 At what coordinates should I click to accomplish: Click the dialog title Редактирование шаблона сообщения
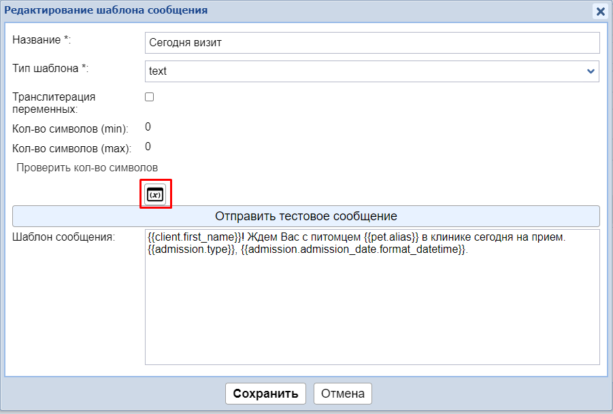pyautogui.click(x=106, y=10)
